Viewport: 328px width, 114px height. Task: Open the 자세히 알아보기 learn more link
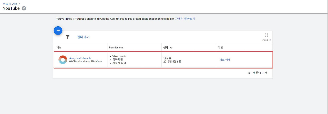[185, 19]
